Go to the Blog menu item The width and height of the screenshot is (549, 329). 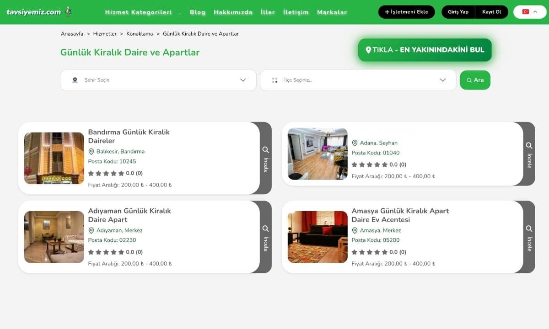[x=198, y=12]
